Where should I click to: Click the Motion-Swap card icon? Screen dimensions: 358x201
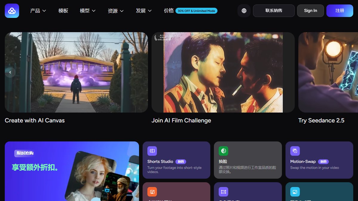(295, 151)
